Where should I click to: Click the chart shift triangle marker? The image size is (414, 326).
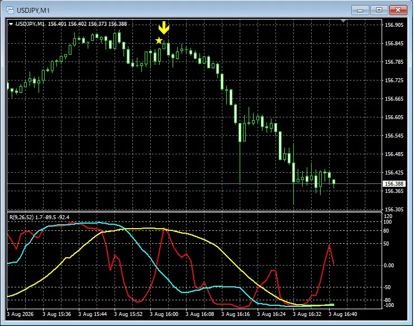343,21
